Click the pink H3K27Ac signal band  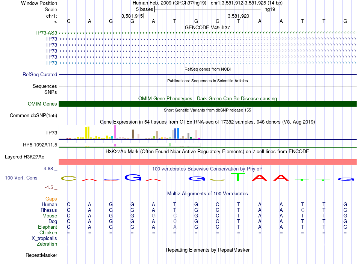pos(207,162)
